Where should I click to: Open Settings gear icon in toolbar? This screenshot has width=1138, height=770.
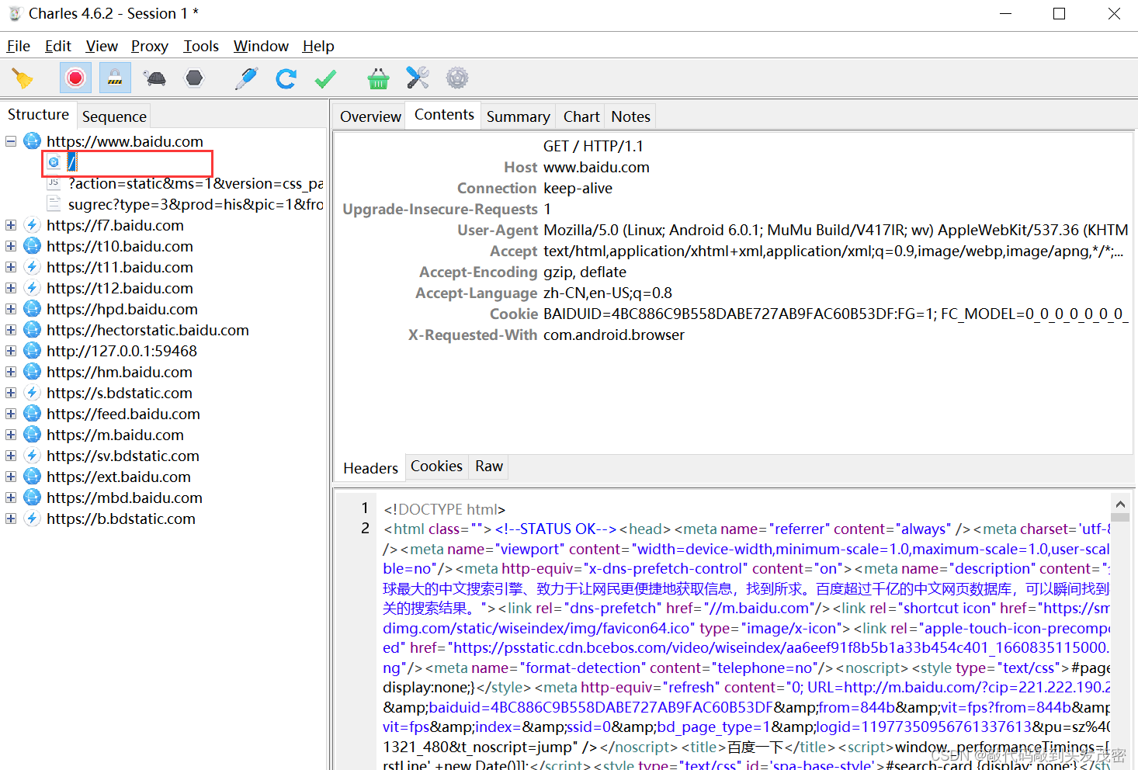(x=457, y=78)
